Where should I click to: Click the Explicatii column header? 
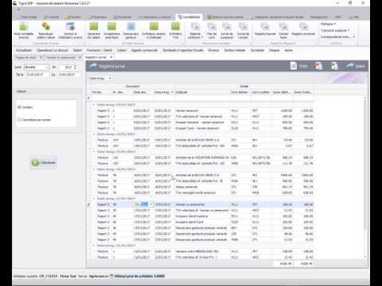pyautogui.click(x=202, y=92)
